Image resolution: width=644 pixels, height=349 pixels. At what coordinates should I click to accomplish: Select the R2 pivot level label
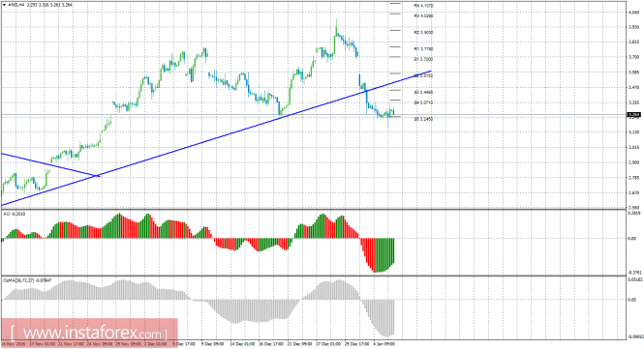click(423, 33)
